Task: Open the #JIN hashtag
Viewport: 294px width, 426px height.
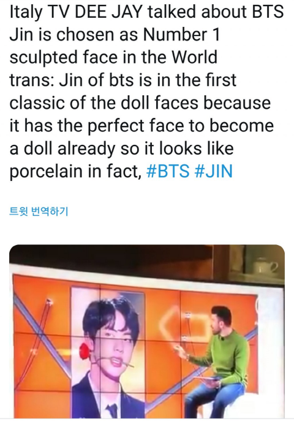Action: tap(213, 171)
